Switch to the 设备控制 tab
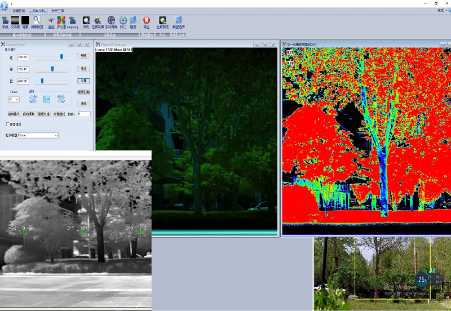This screenshot has width=451, height=311. point(19,10)
